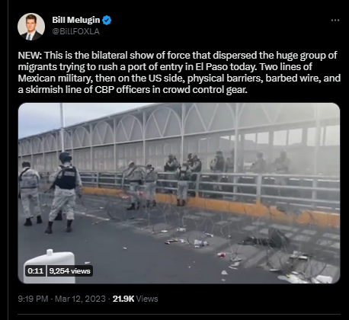Viewport: 349px width, 320px height.
Task: Open the 9:19 PM timestamp link
Action: (33, 299)
